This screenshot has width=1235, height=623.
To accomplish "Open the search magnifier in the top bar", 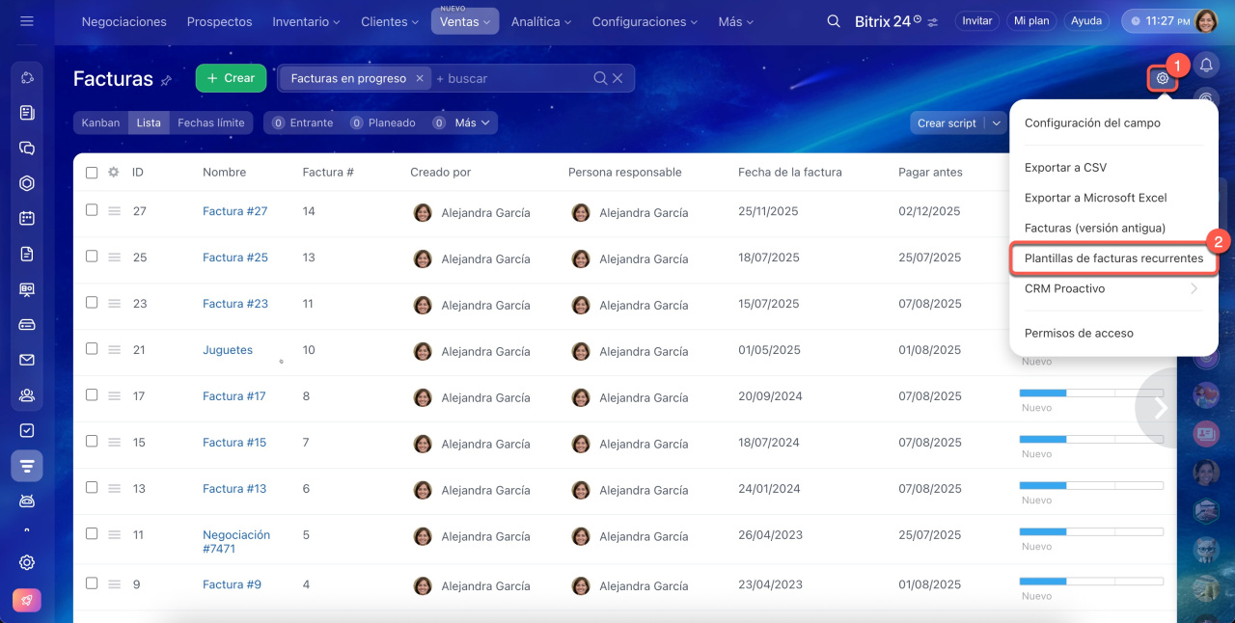I will coord(834,21).
